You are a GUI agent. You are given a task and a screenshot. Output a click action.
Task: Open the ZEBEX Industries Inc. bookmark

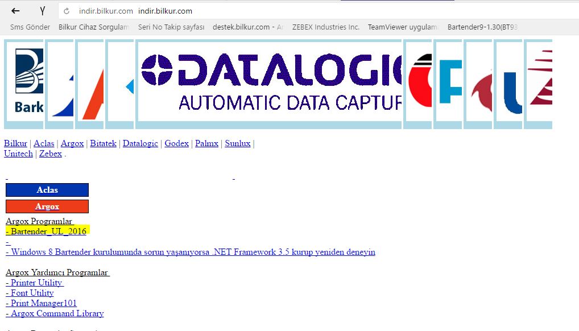[326, 27]
